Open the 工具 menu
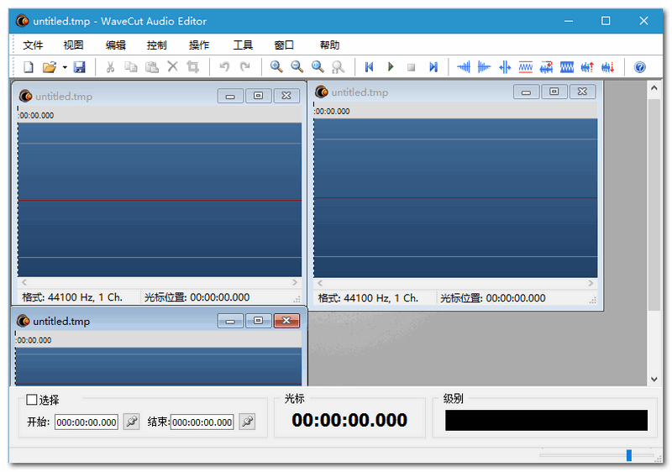 (243, 45)
